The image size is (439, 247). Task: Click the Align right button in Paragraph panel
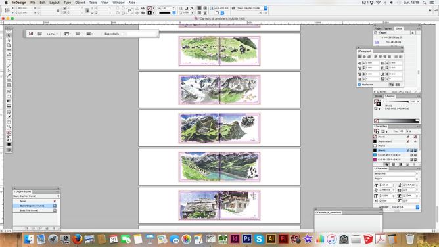(369, 56)
